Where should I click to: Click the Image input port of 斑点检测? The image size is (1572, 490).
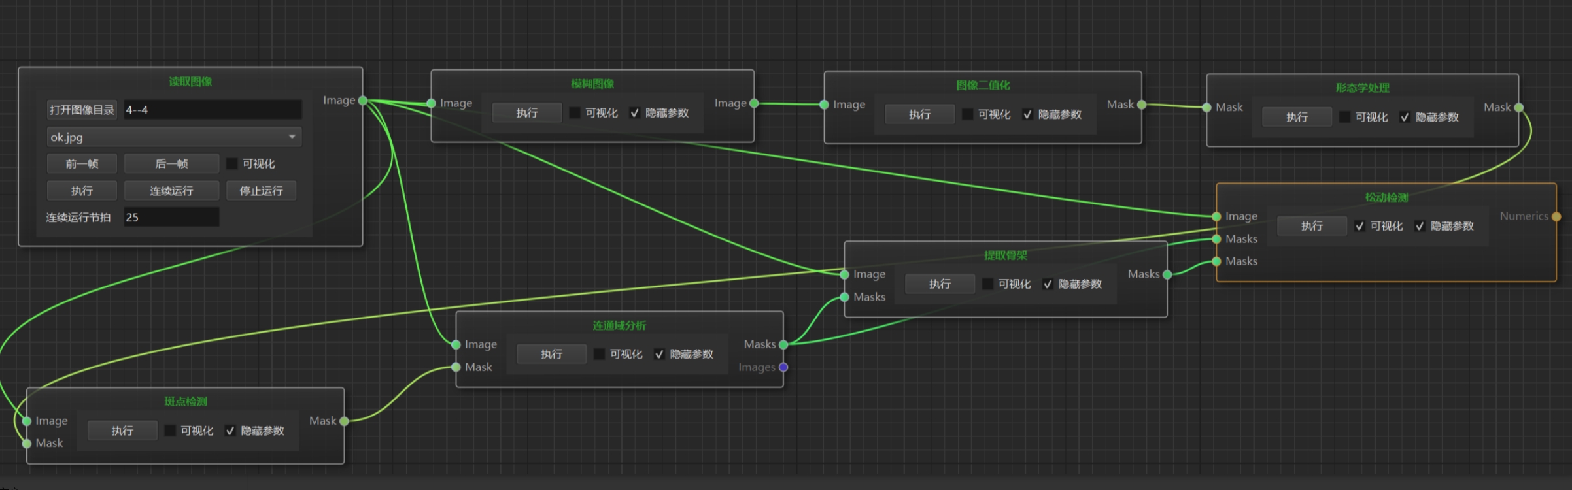27,421
